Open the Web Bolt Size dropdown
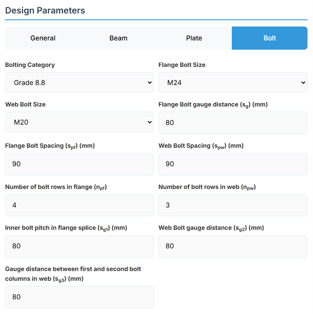The image size is (313, 314). [80, 122]
